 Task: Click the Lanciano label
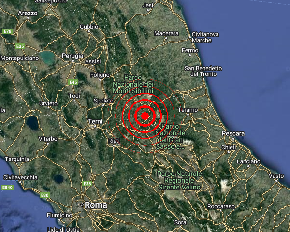248,161
